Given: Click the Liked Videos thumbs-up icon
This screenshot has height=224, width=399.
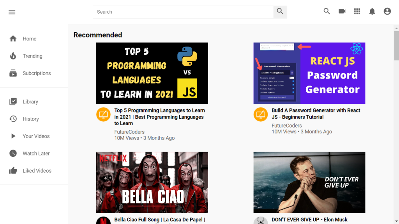Looking at the screenshot, I should click(x=13, y=170).
